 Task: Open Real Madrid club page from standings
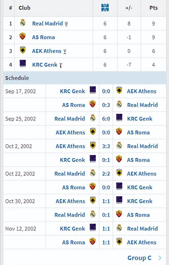(x=47, y=24)
